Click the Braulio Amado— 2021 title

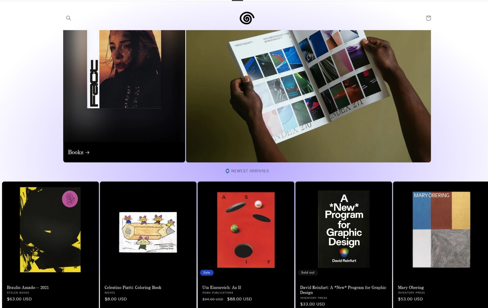click(28, 288)
